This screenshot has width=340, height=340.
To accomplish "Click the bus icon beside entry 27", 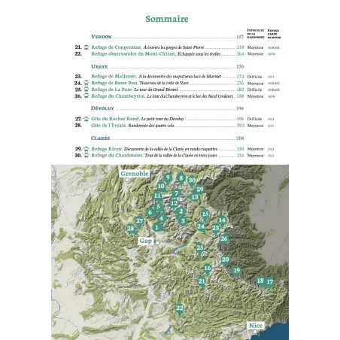I will [87, 119].
